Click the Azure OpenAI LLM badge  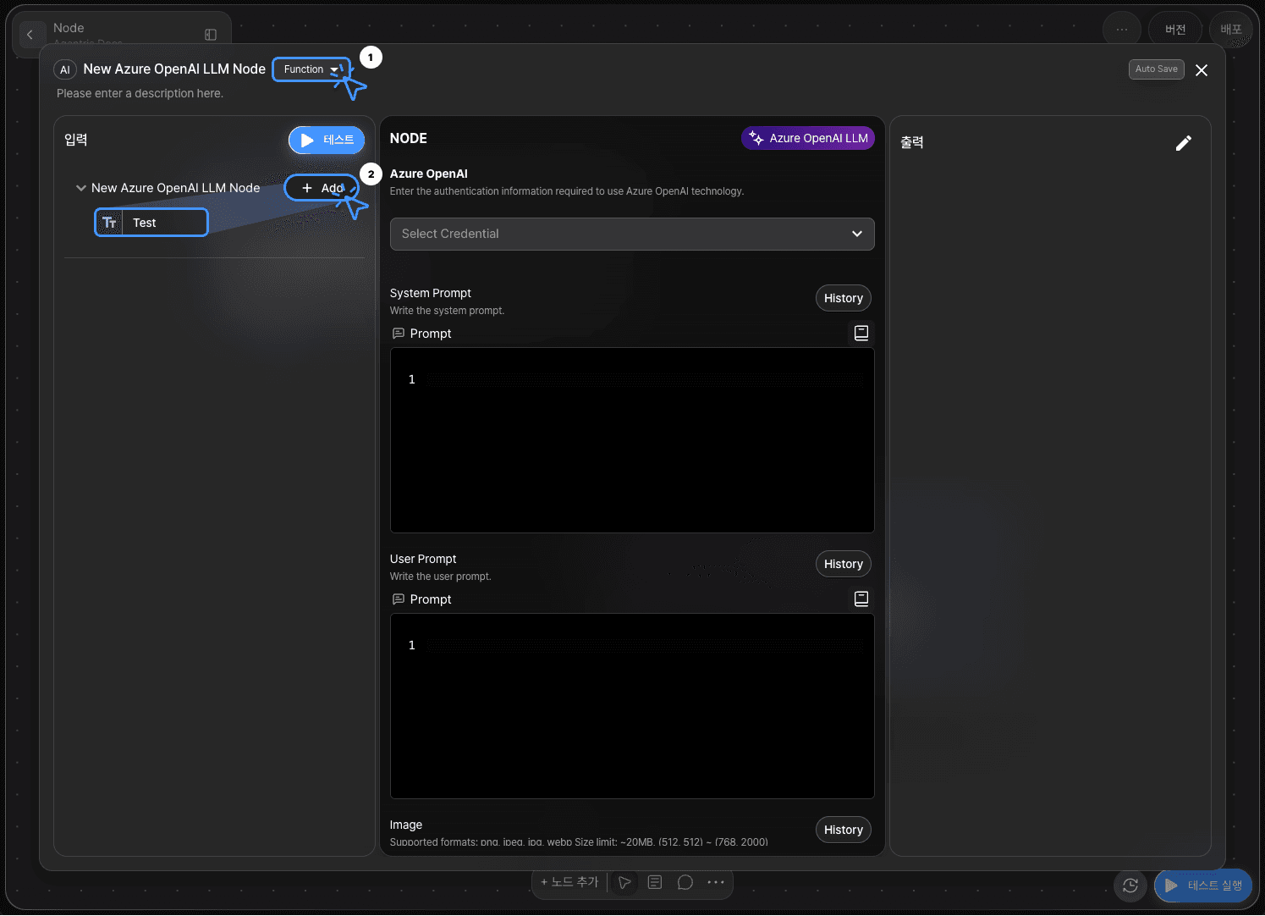[808, 138]
